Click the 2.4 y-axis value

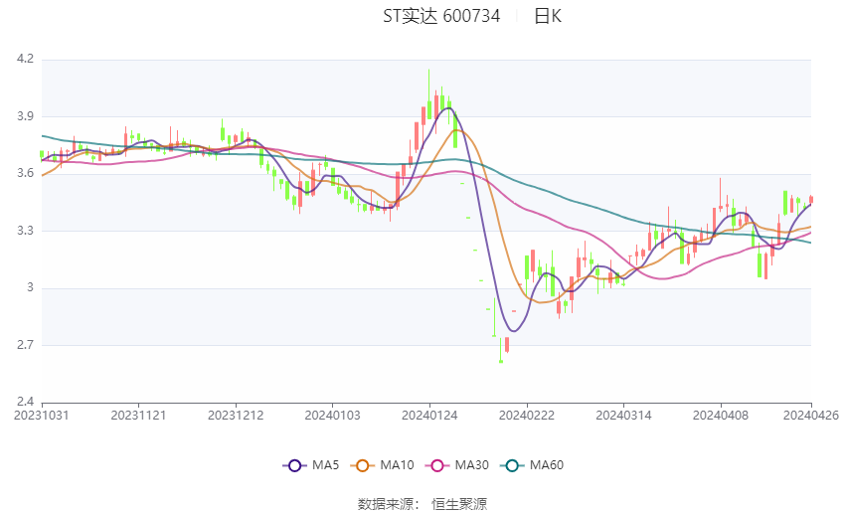click(x=25, y=402)
